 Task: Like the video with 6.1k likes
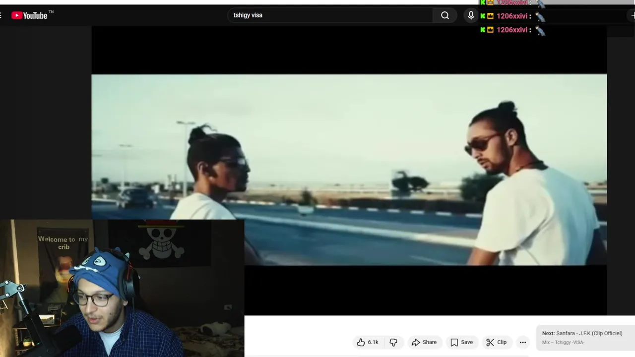(x=368, y=342)
